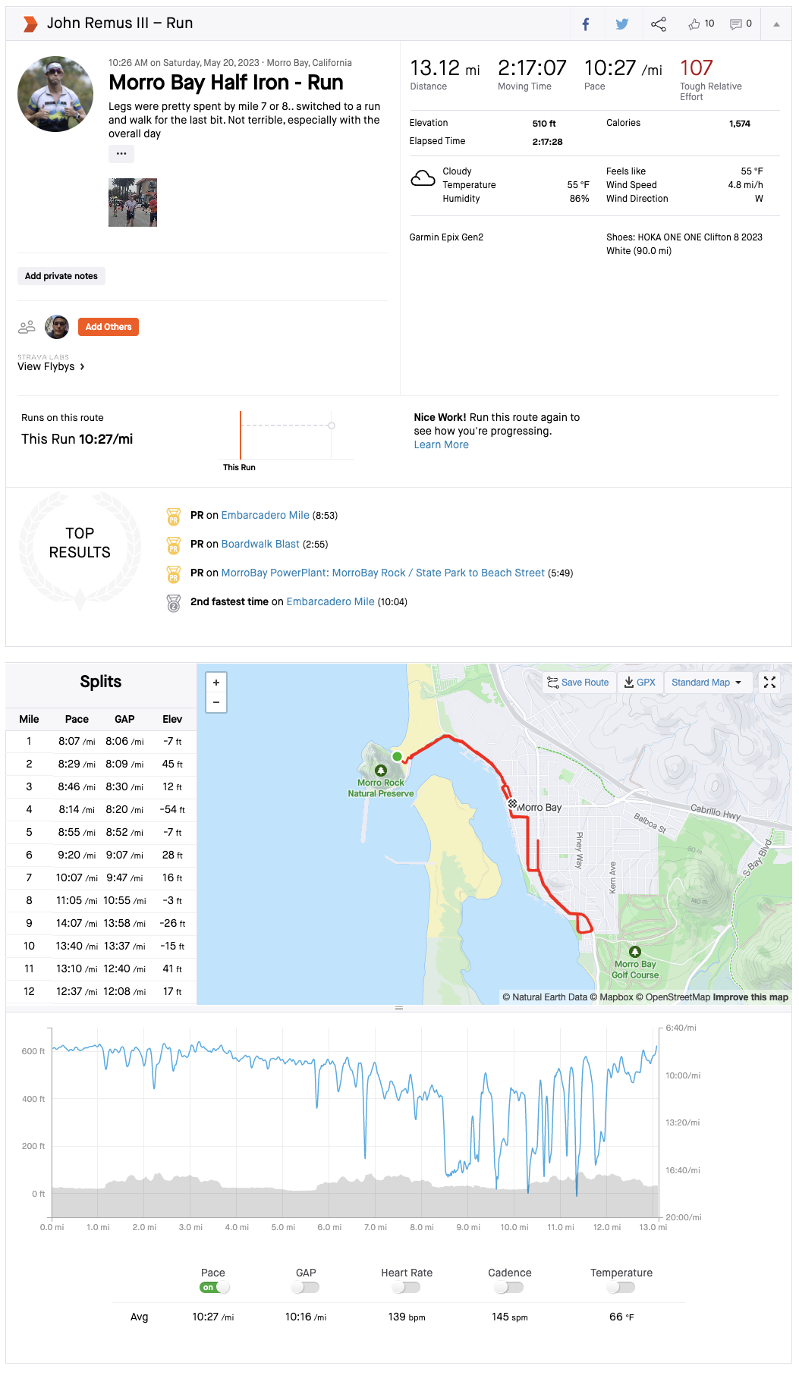Open the Standard Map dropdown

click(x=706, y=683)
